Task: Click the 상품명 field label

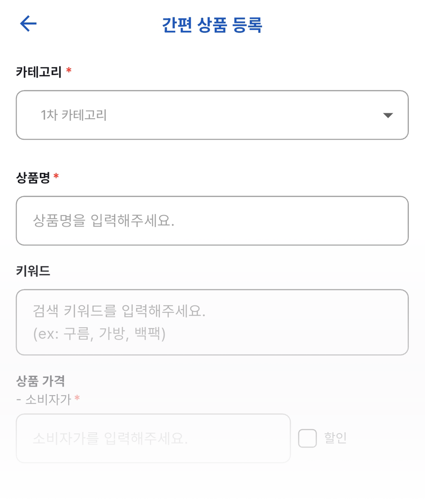Action: click(x=33, y=178)
